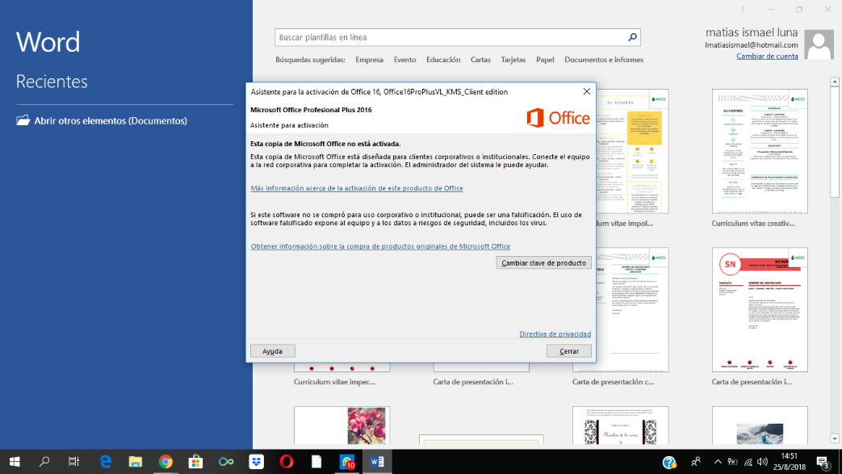Image resolution: width=842 pixels, height=474 pixels.
Task: Open Microsoft Store from taskbar
Action: click(x=195, y=462)
